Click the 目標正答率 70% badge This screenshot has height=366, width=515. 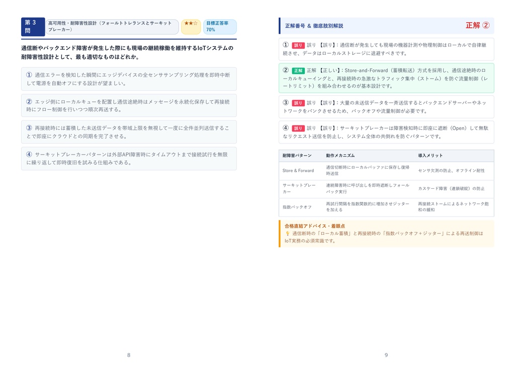click(x=220, y=27)
